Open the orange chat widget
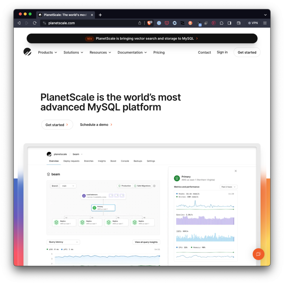The height and width of the screenshot is (284, 284). [x=258, y=254]
